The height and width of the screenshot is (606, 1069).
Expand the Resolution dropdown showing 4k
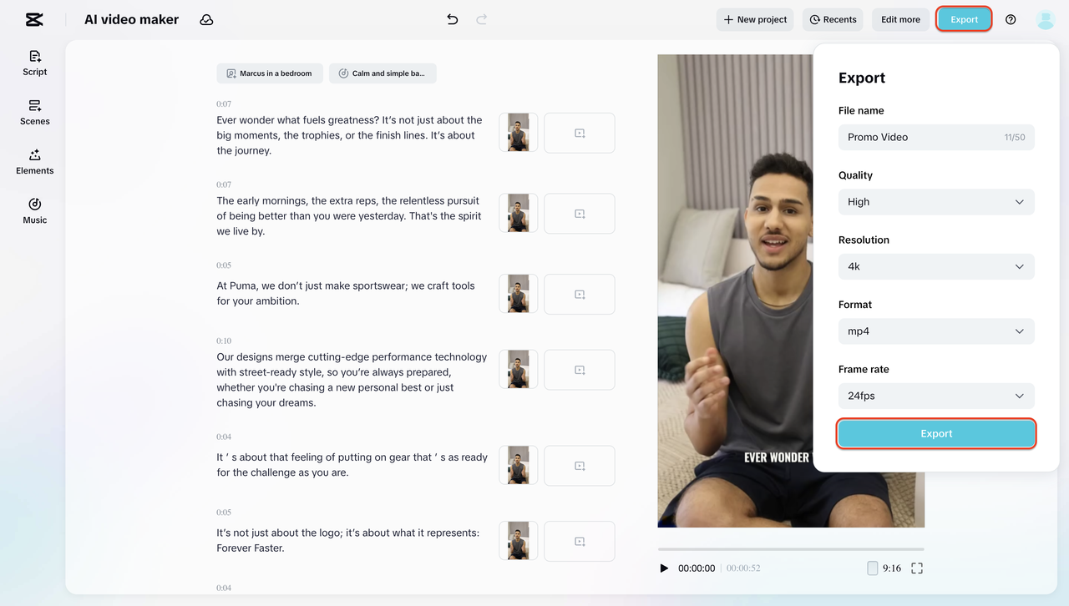[x=935, y=267]
